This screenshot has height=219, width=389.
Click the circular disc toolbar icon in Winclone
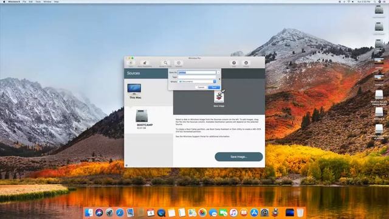tap(178, 63)
